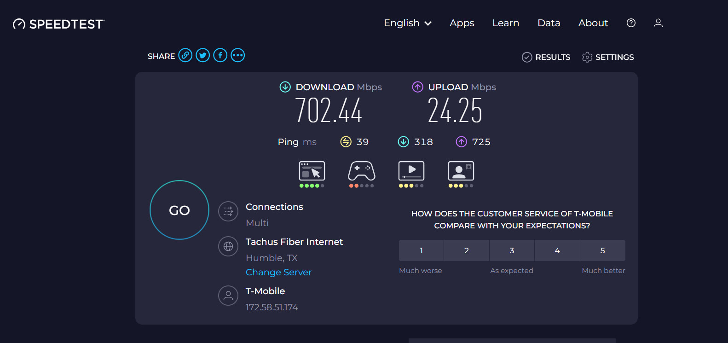Image resolution: width=728 pixels, height=343 pixels.
Task: Rate T-Mobile customer service as 1
Action: pos(421,250)
